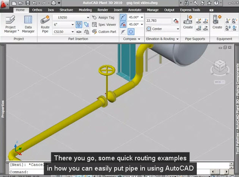
Task: Click top-left small pipe support edit icon
Action: (199, 21)
